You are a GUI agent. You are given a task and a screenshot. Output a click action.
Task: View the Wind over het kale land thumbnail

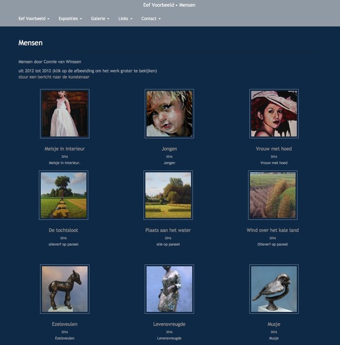tap(273, 195)
